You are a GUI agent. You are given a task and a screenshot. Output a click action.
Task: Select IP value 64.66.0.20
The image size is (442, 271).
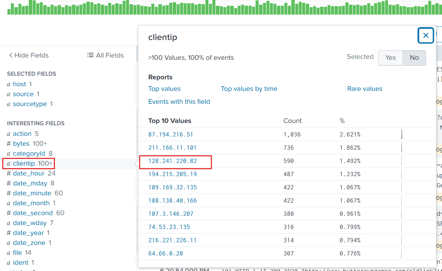pyautogui.click(x=165, y=253)
